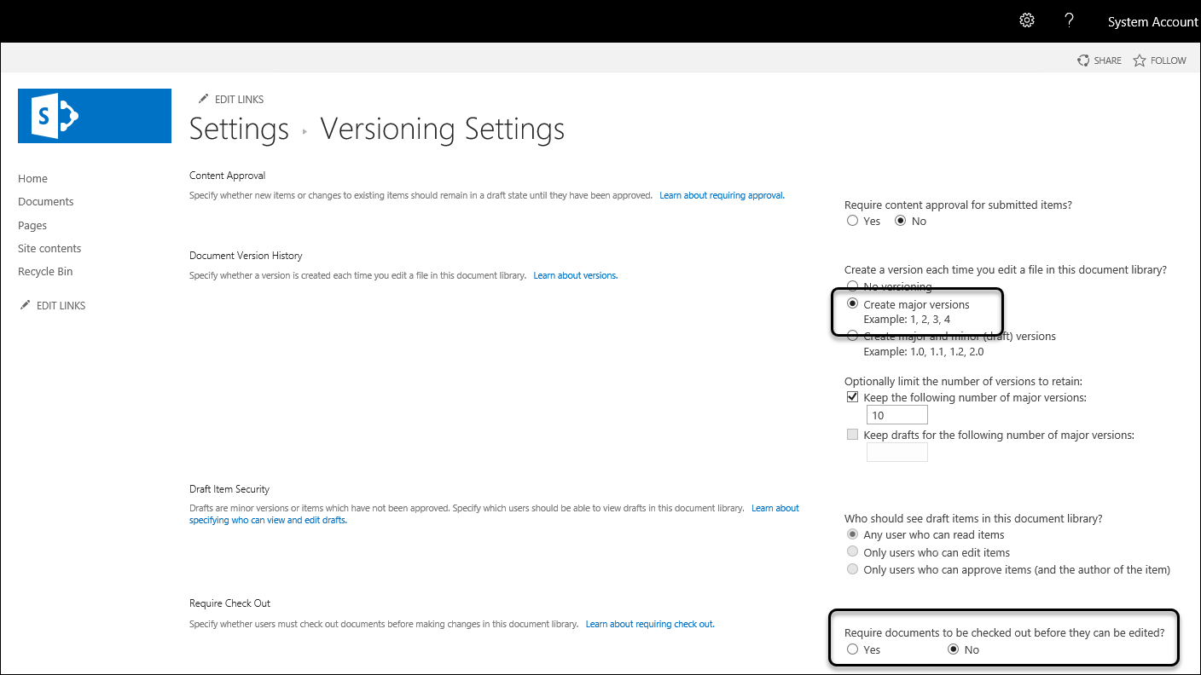Click the Settings breadcrumb in the title
The height and width of the screenshot is (675, 1201).
[x=239, y=129]
